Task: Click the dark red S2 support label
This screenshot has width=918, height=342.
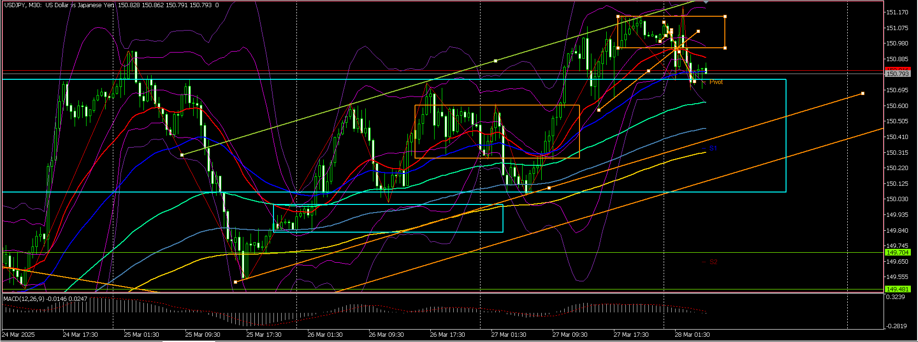Action: [x=713, y=262]
